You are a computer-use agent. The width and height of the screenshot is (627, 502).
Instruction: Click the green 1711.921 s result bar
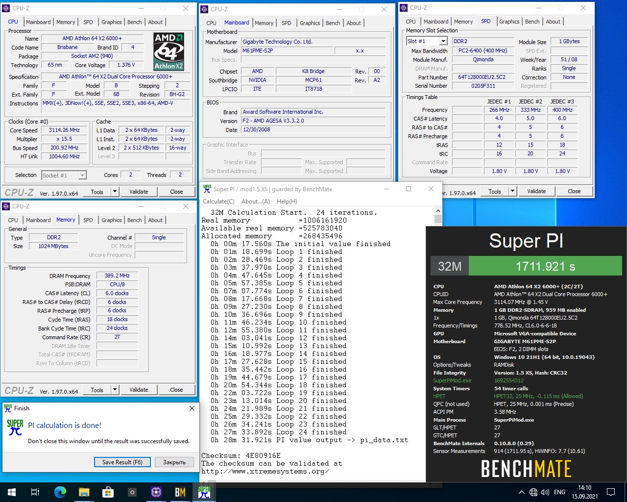(x=545, y=266)
